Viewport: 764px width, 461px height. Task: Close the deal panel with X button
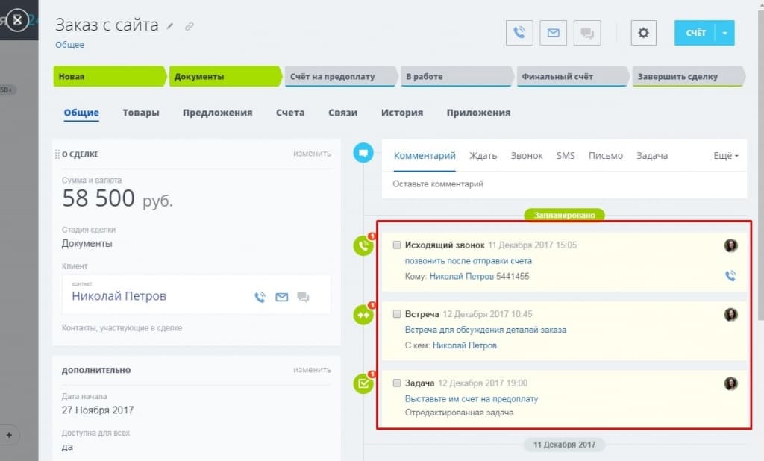pyautogui.click(x=18, y=20)
